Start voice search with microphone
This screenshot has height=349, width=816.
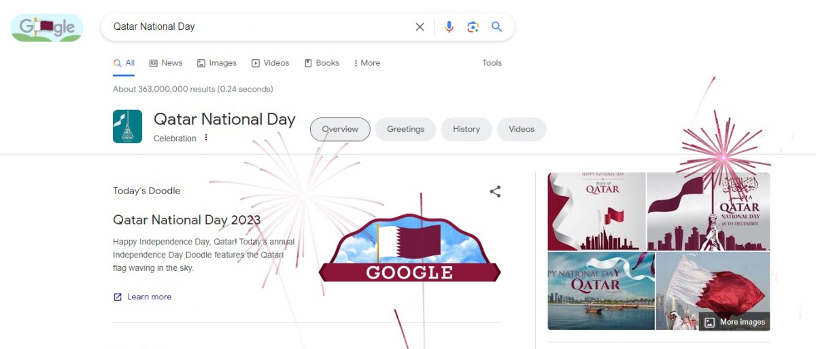pos(449,27)
